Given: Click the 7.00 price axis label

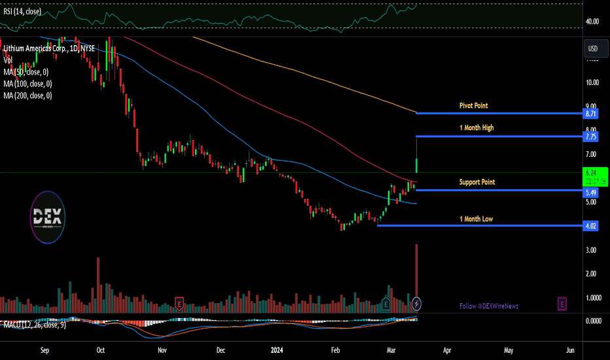Looking at the screenshot, I should [x=591, y=154].
